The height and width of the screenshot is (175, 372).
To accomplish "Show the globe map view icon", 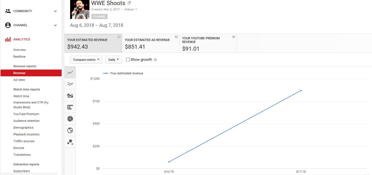I will pyautogui.click(x=70, y=130).
